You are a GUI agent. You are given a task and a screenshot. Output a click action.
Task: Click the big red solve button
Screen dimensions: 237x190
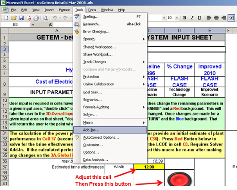[179, 179]
